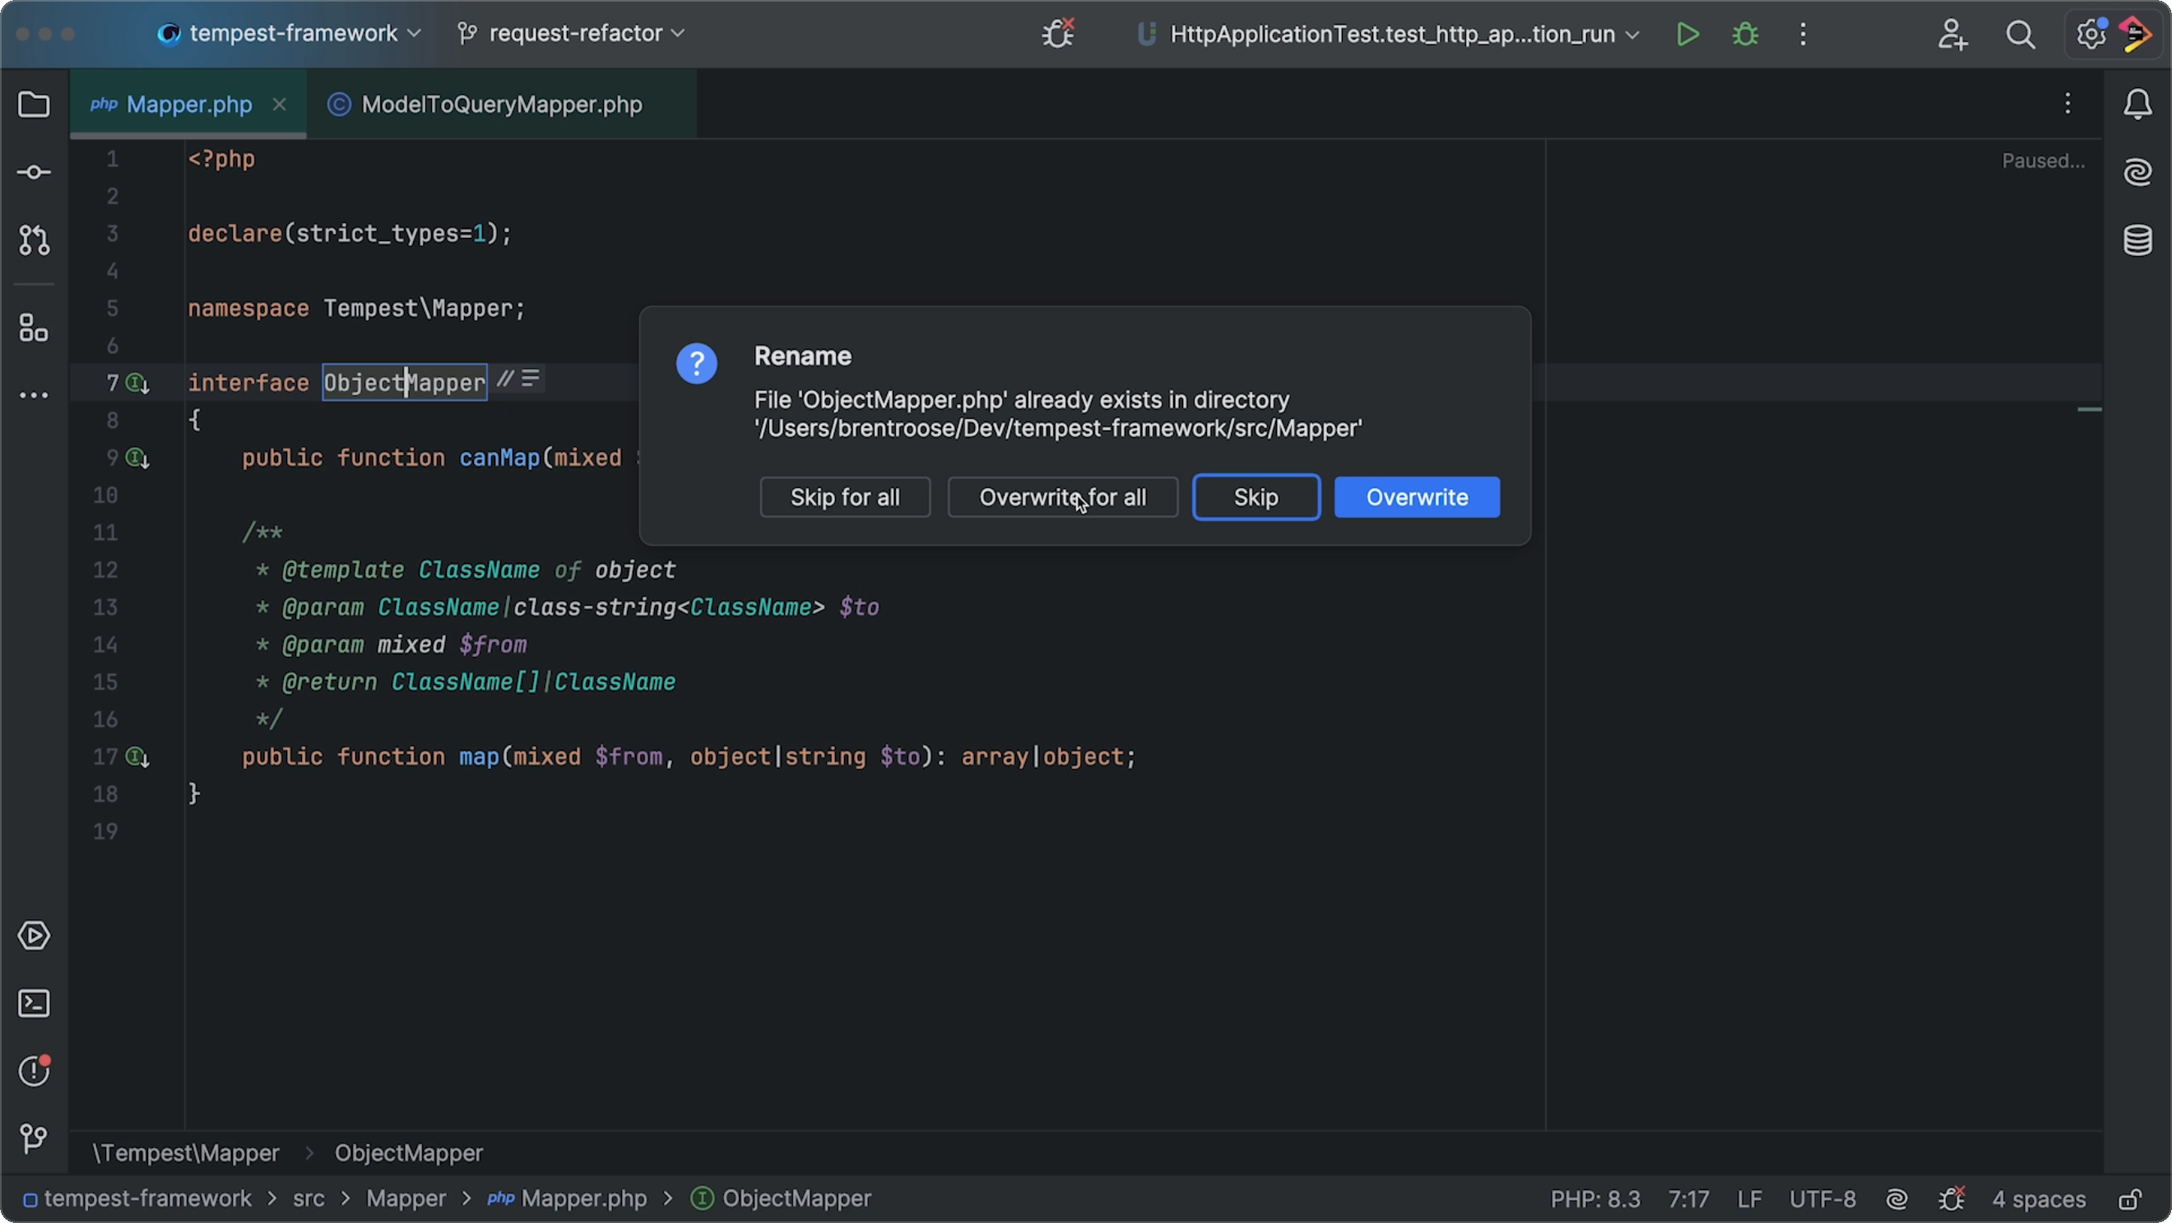The height and width of the screenshot is (1223, 2172).
Task: Open the HttpApplicationTest run configuration dropdown
Action: tap(1389, 35)
